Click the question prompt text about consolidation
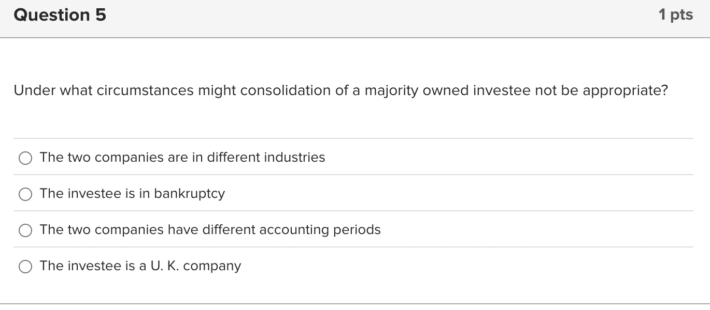Screen dimensions: 710x310 pyautogui.click(x=340, y=90)
